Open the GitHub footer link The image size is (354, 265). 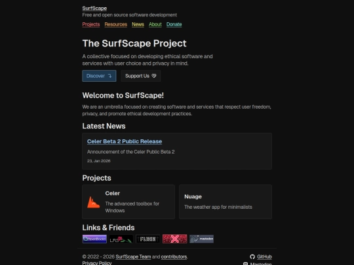[264, 256]
